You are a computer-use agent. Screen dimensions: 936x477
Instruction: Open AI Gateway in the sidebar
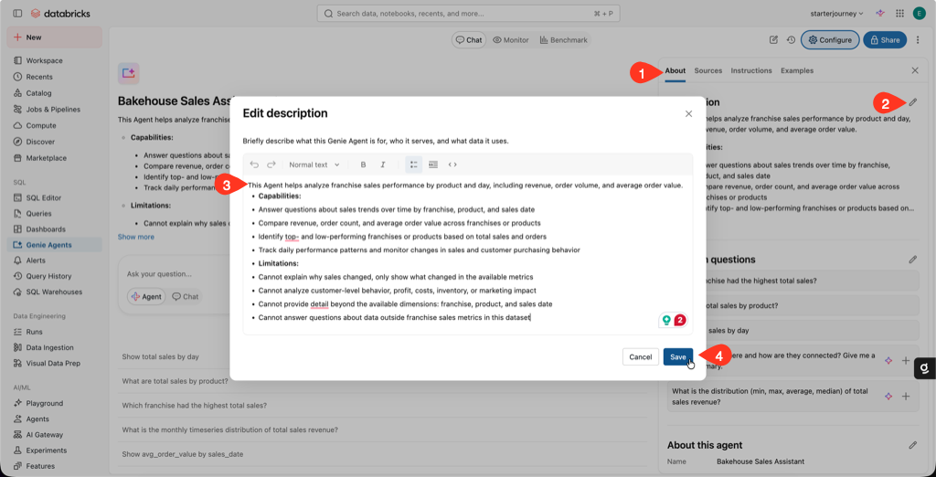click(x=54, y=435)
